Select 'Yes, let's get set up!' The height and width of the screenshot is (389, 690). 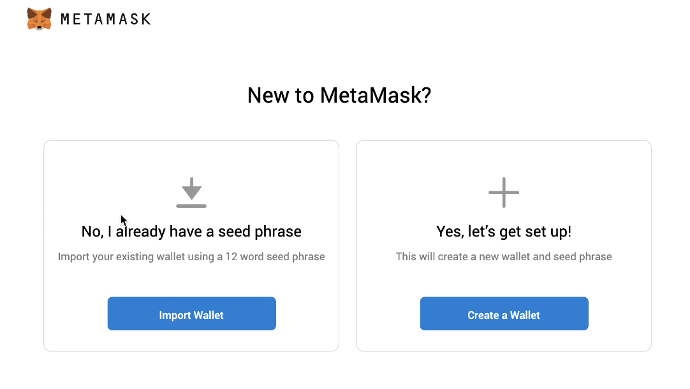click(x=504, y=231)
